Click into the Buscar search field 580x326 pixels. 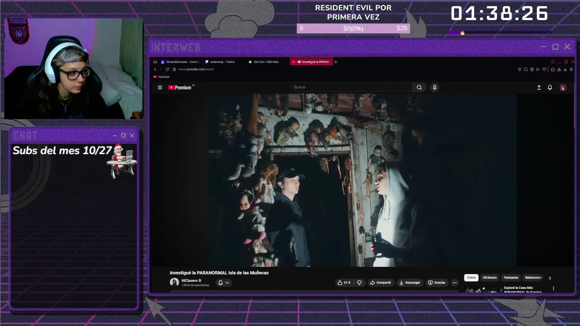click(351, 87)
